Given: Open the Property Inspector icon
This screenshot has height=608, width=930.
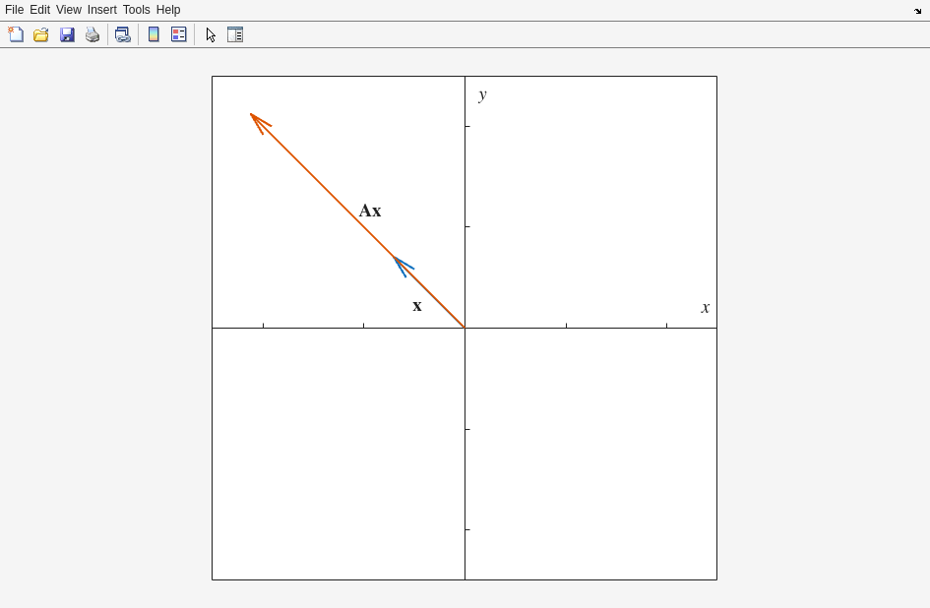Looking at the screenshot, I should click(235, 34).
